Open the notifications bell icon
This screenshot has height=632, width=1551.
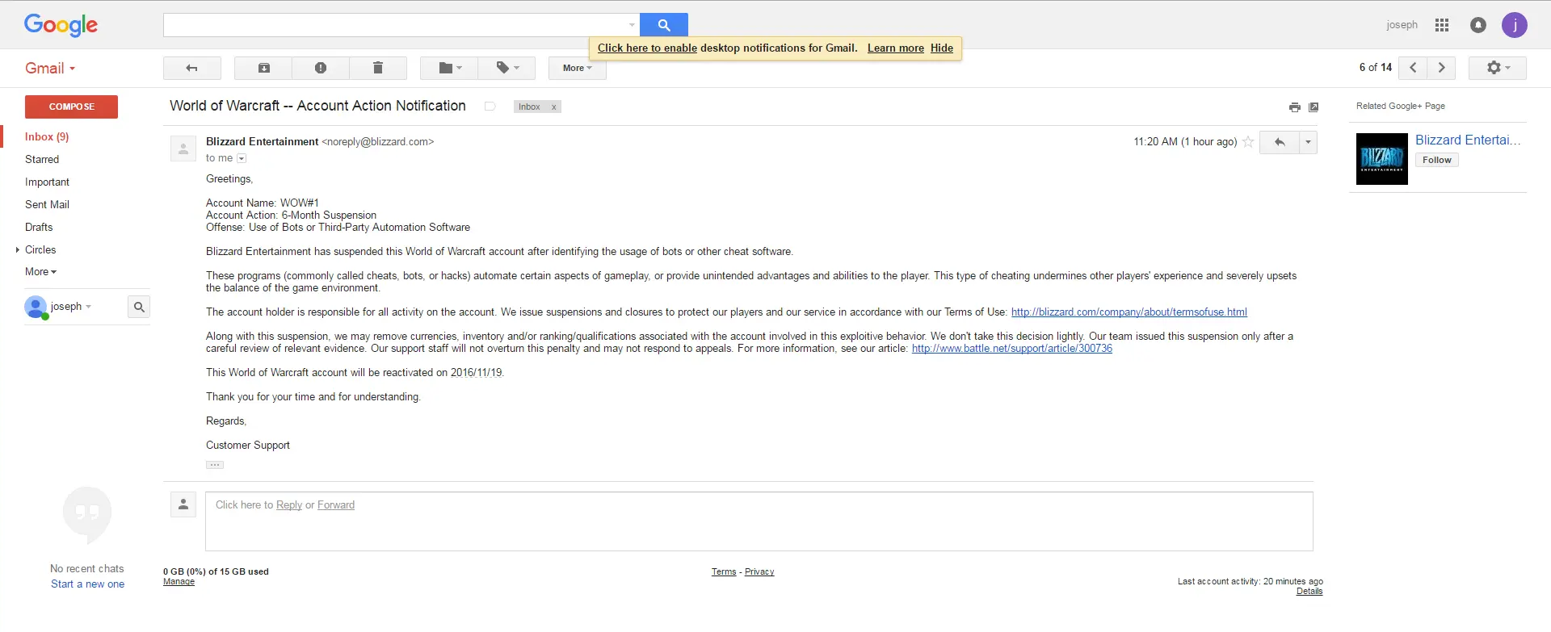coord(1478,25)
